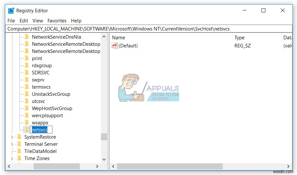The image size is (297, 175).
Task: Expand the Time Zones key
Action: [12, 158]
